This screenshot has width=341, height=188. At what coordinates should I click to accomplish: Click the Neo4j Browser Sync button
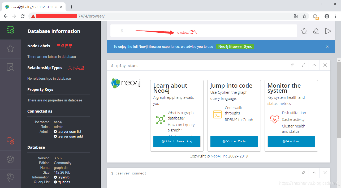click(x=235, y=46)
